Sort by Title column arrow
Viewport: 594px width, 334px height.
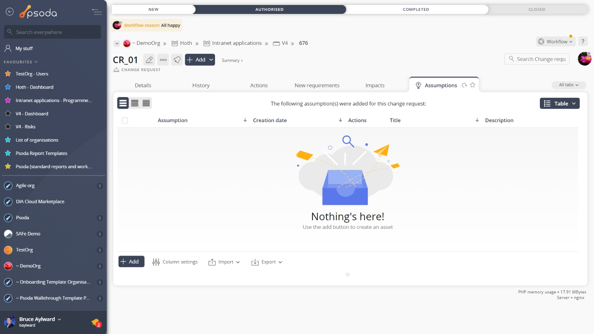coord(477,120)
